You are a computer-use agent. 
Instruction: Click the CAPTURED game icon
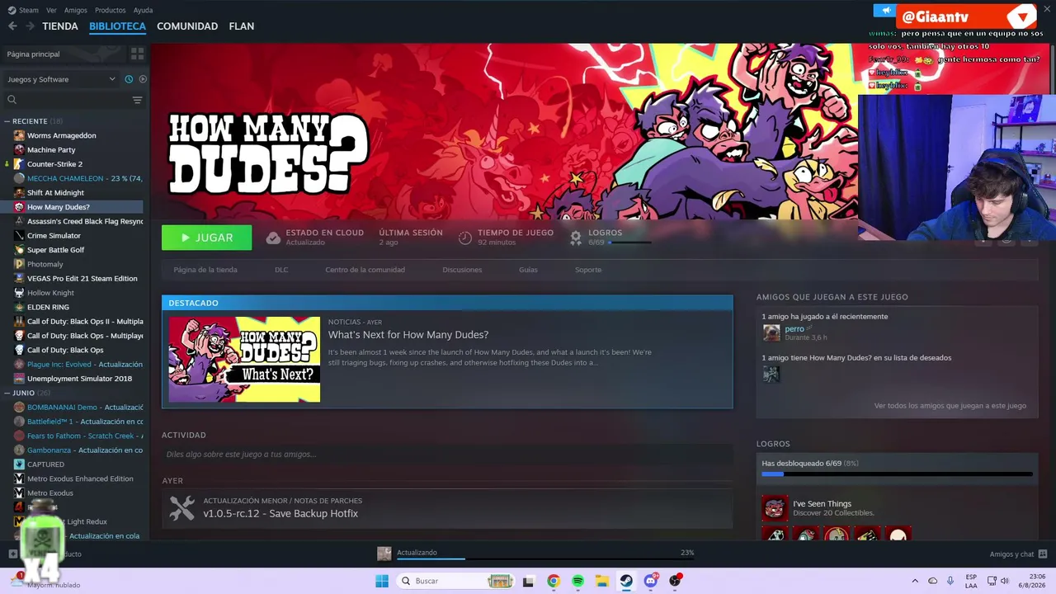click(19, 464)
